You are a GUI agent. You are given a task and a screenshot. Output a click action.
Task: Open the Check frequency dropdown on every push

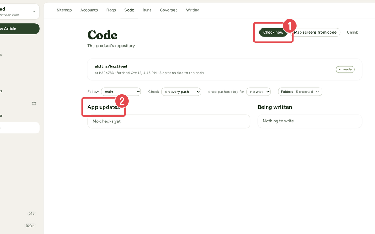pyautogui.click(x=181, y=92)
